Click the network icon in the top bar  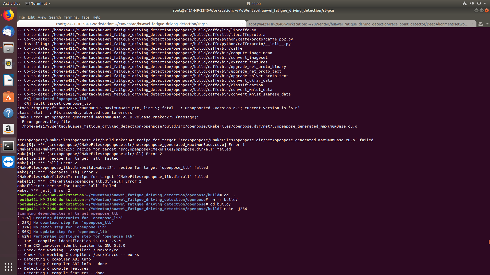pyautogui.click(x=464, y=3)
